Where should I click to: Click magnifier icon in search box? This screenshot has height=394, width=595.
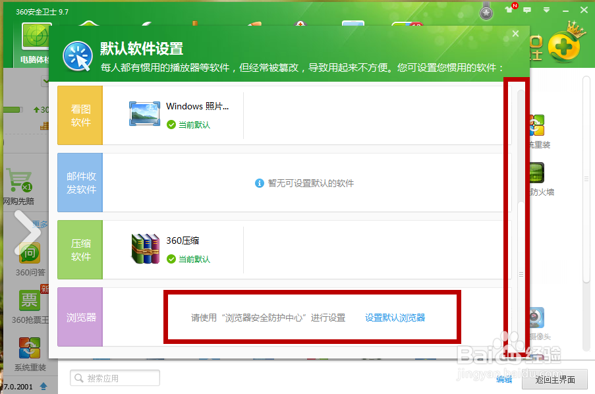click(79, 378)
